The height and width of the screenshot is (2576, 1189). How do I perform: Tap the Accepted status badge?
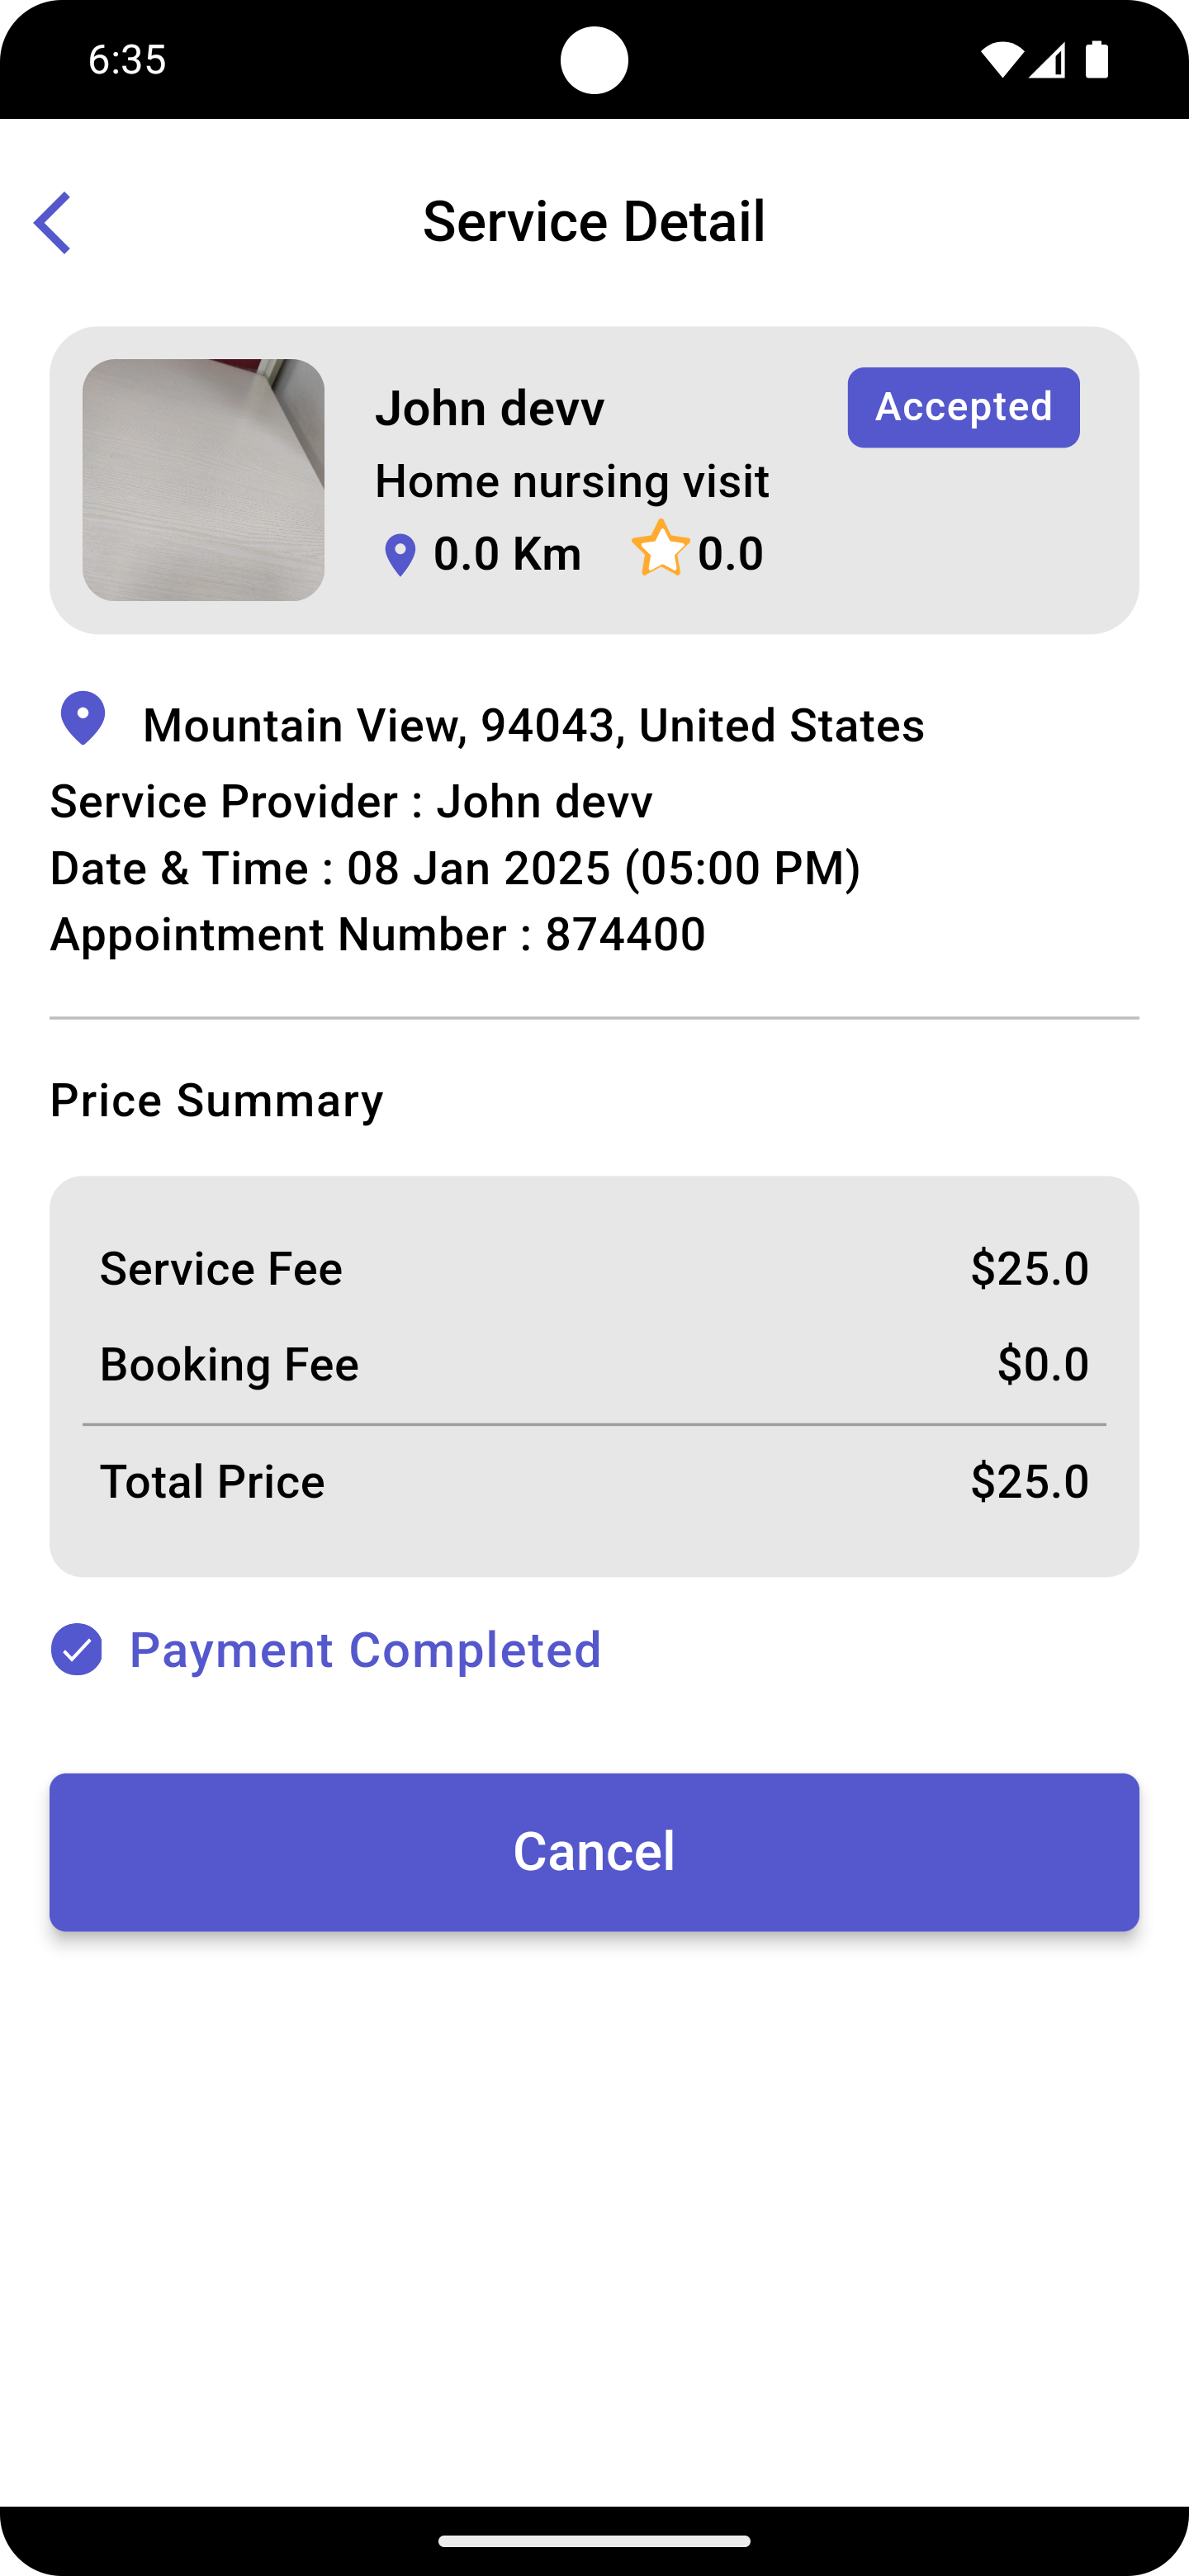click(x=963, y=407)
